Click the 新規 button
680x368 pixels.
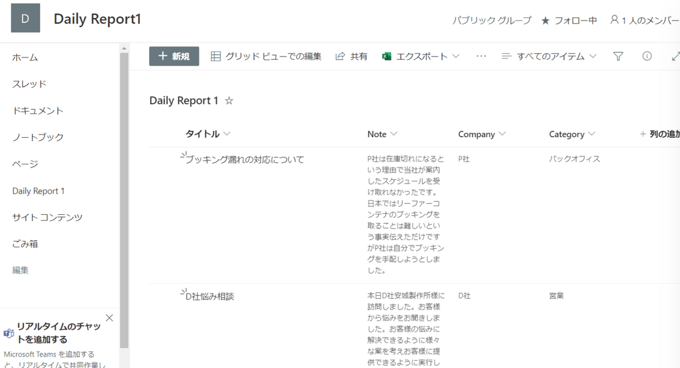[174, 56]
